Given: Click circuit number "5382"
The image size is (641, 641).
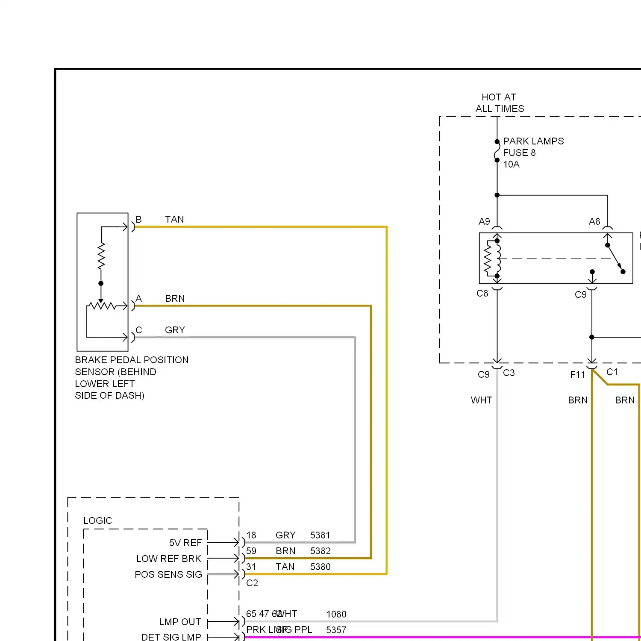Looking at the screenshot, I should pos(320,551).
